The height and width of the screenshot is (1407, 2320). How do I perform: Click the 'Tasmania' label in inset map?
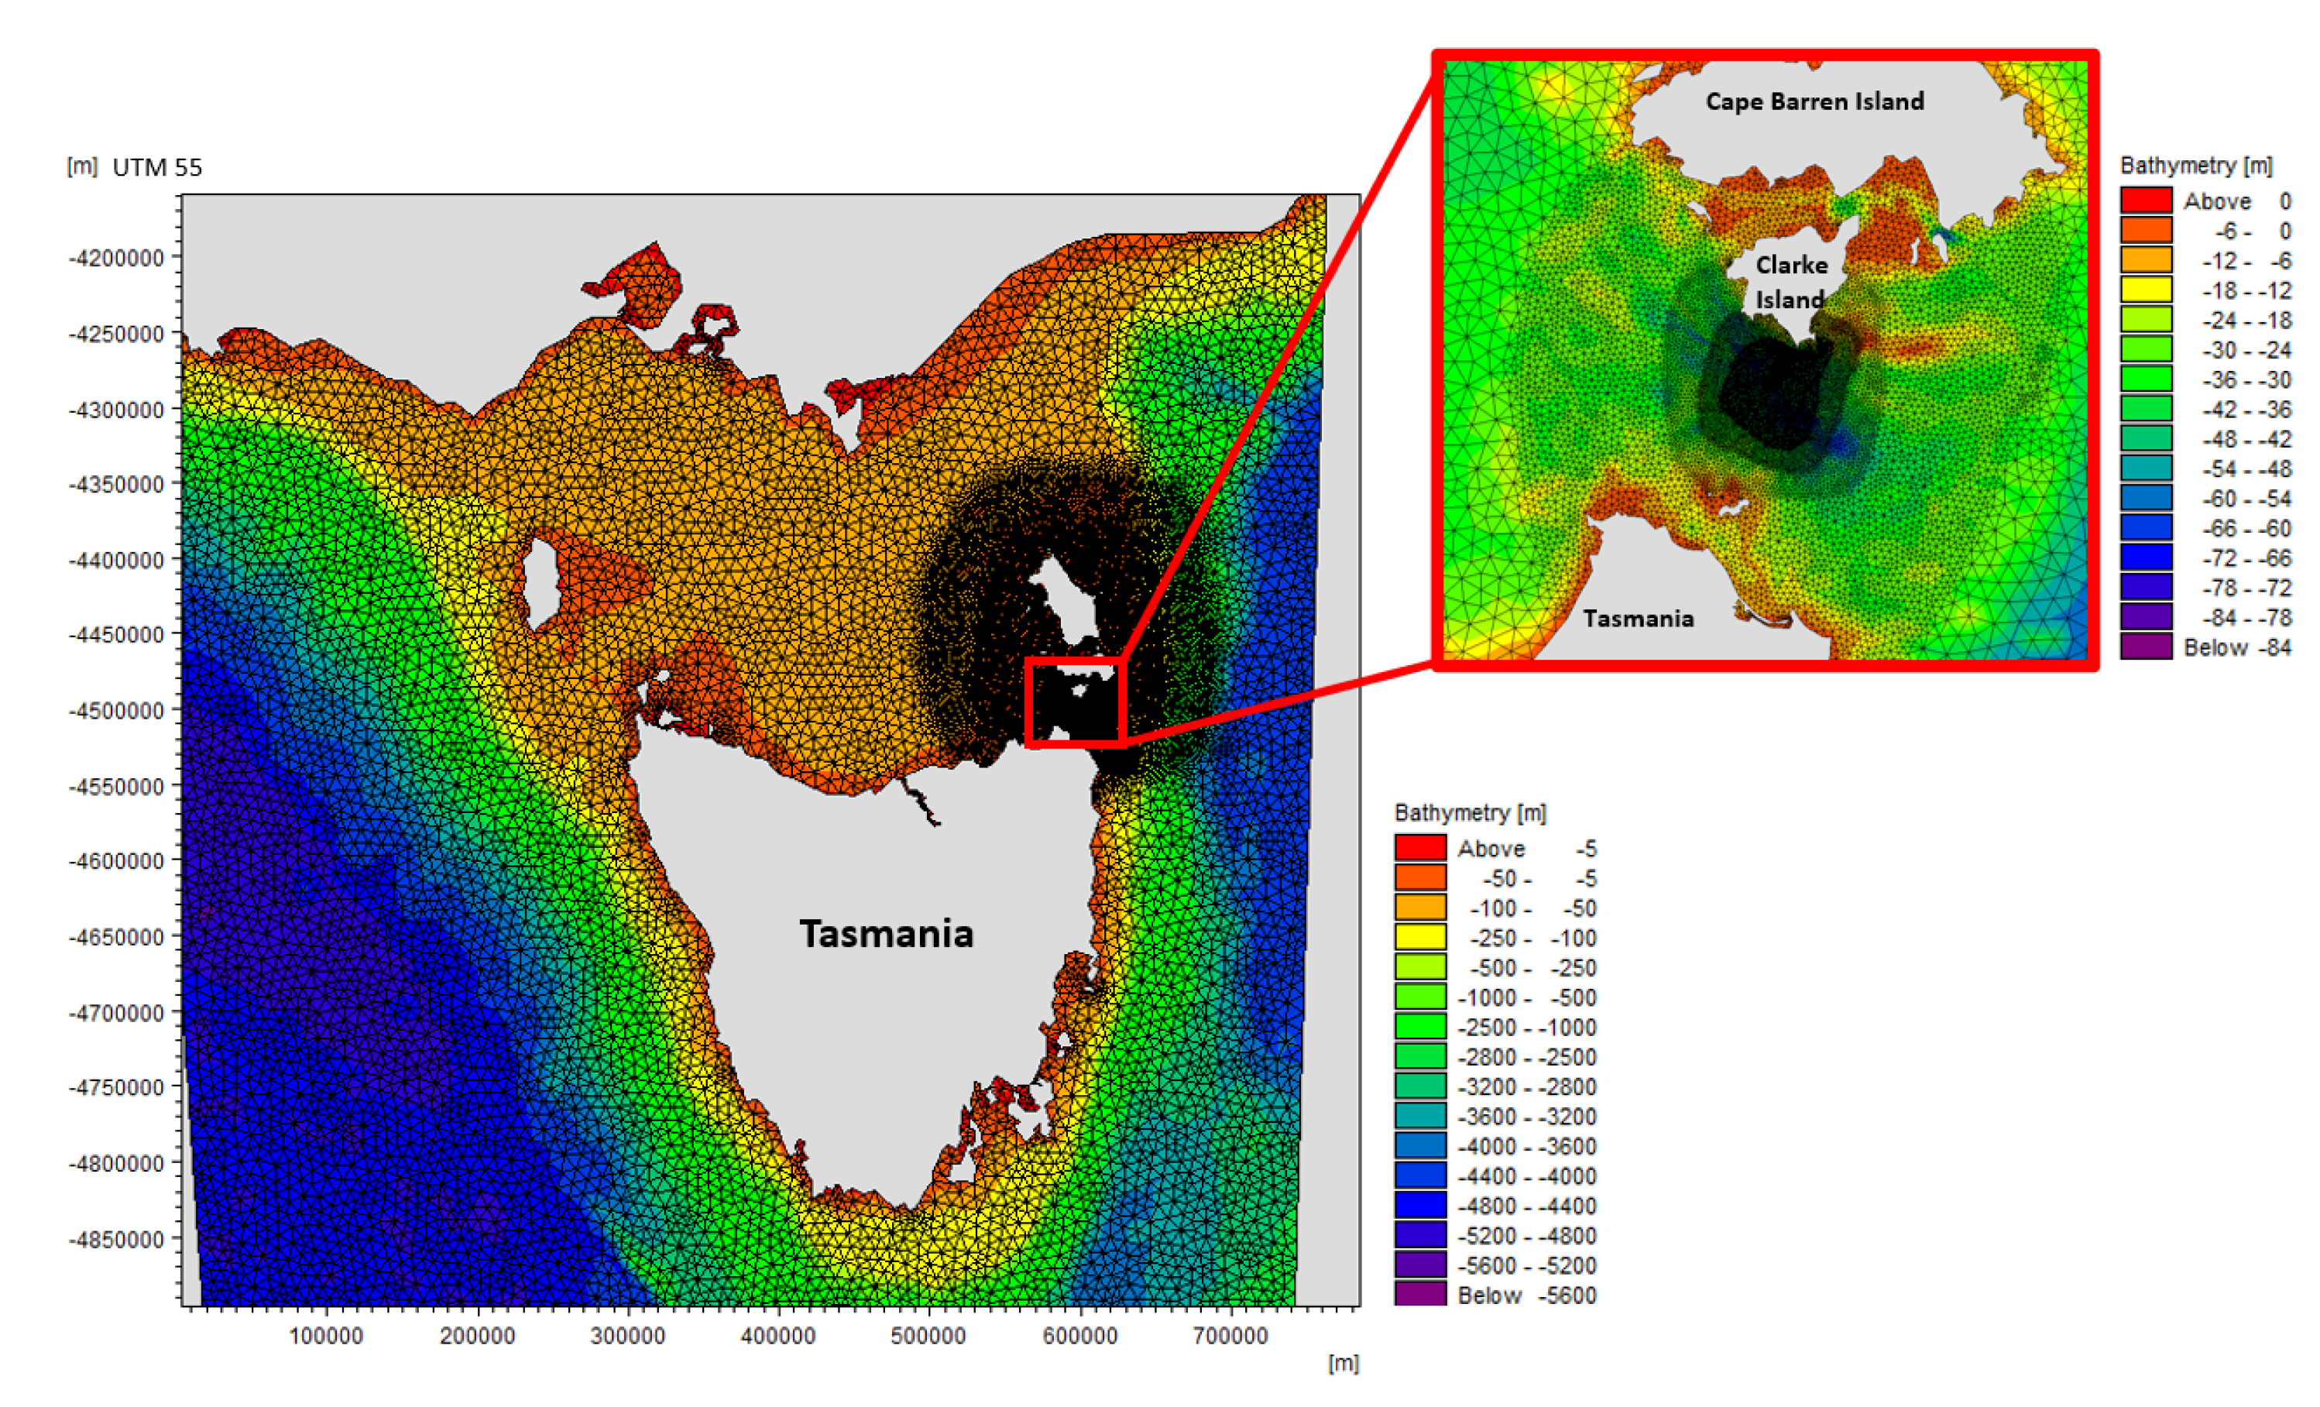point(1639,619)
